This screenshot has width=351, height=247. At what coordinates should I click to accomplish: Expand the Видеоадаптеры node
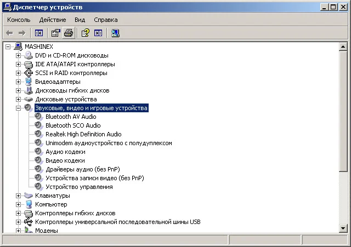[x=18, y=82]
